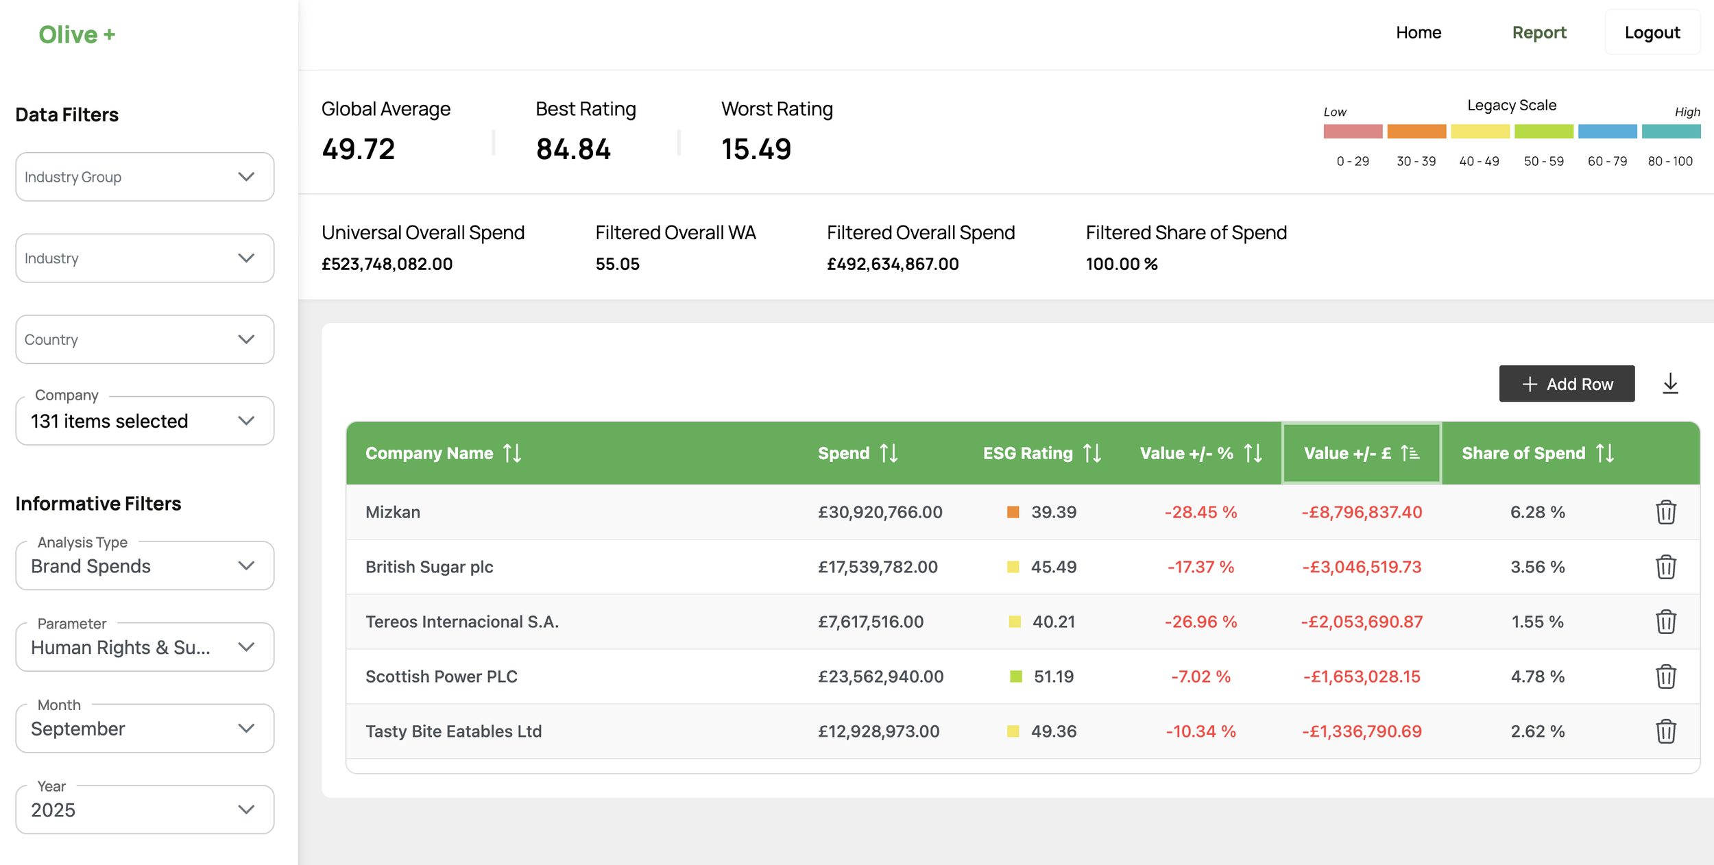Image resolution: width=1714 pixels, height=865 pixels.
Task: Click trash icon for British Sugar plc
Action: coord(1665,567)
